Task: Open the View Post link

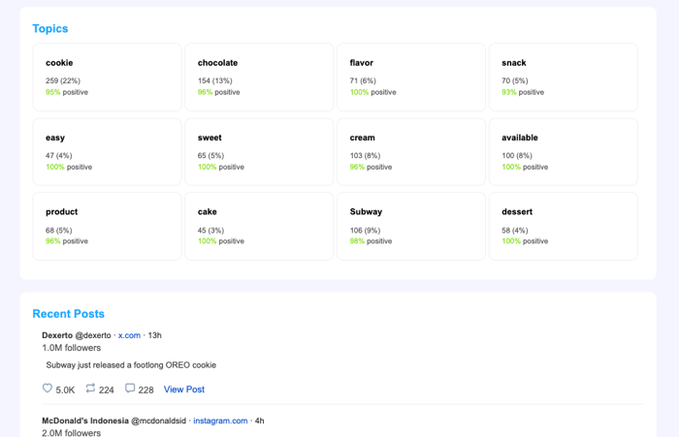Action: coord(183,390)
